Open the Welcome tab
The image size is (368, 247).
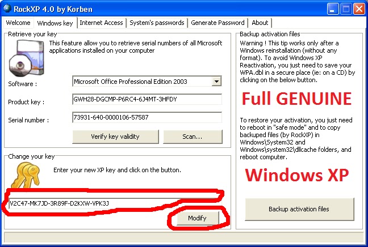18,23
